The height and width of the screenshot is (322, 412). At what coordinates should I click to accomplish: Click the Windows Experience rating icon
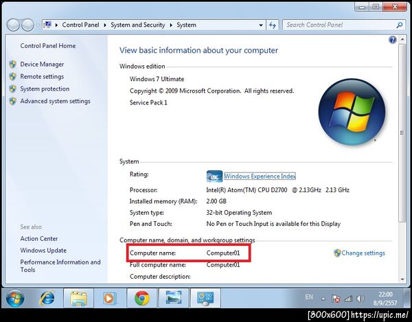[x=214, y=176]
